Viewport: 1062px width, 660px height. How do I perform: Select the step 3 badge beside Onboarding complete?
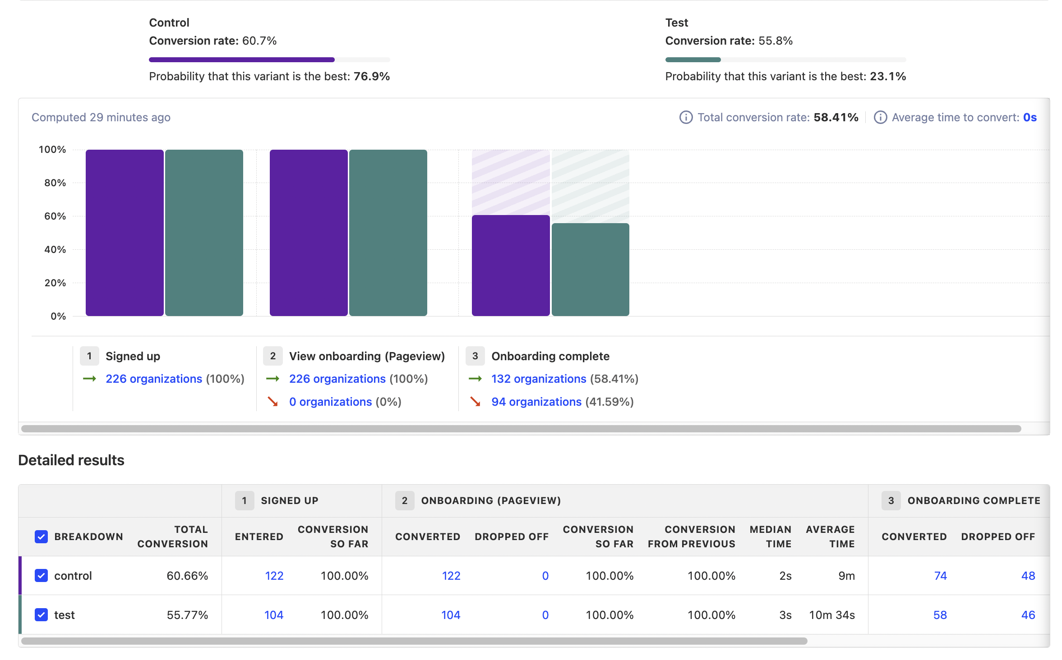tap(475, 356)
